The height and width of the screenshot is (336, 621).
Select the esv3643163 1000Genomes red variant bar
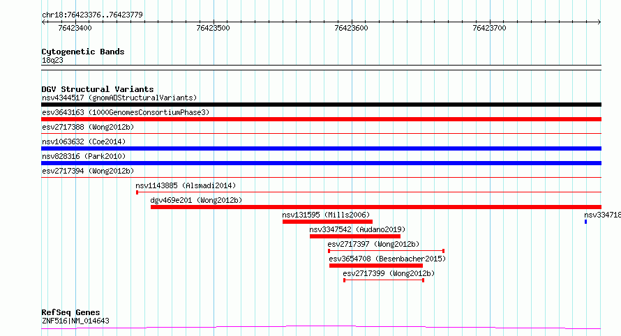(x=321, y=119)
